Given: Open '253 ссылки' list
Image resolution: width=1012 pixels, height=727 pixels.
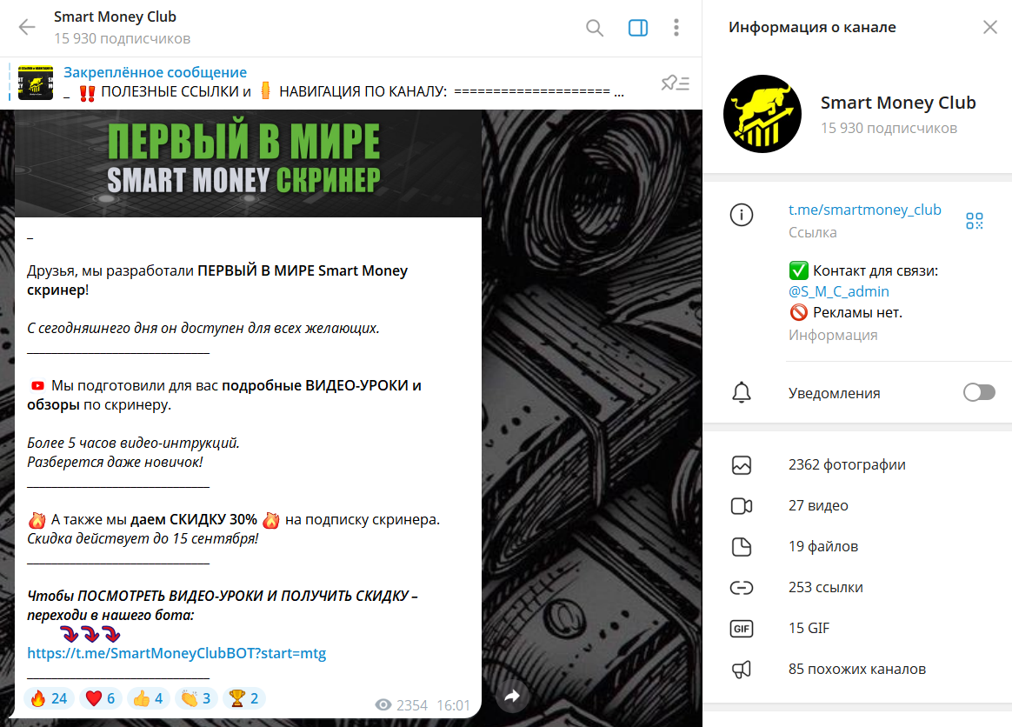Looking at the screenshot, I should coord(825,588).
